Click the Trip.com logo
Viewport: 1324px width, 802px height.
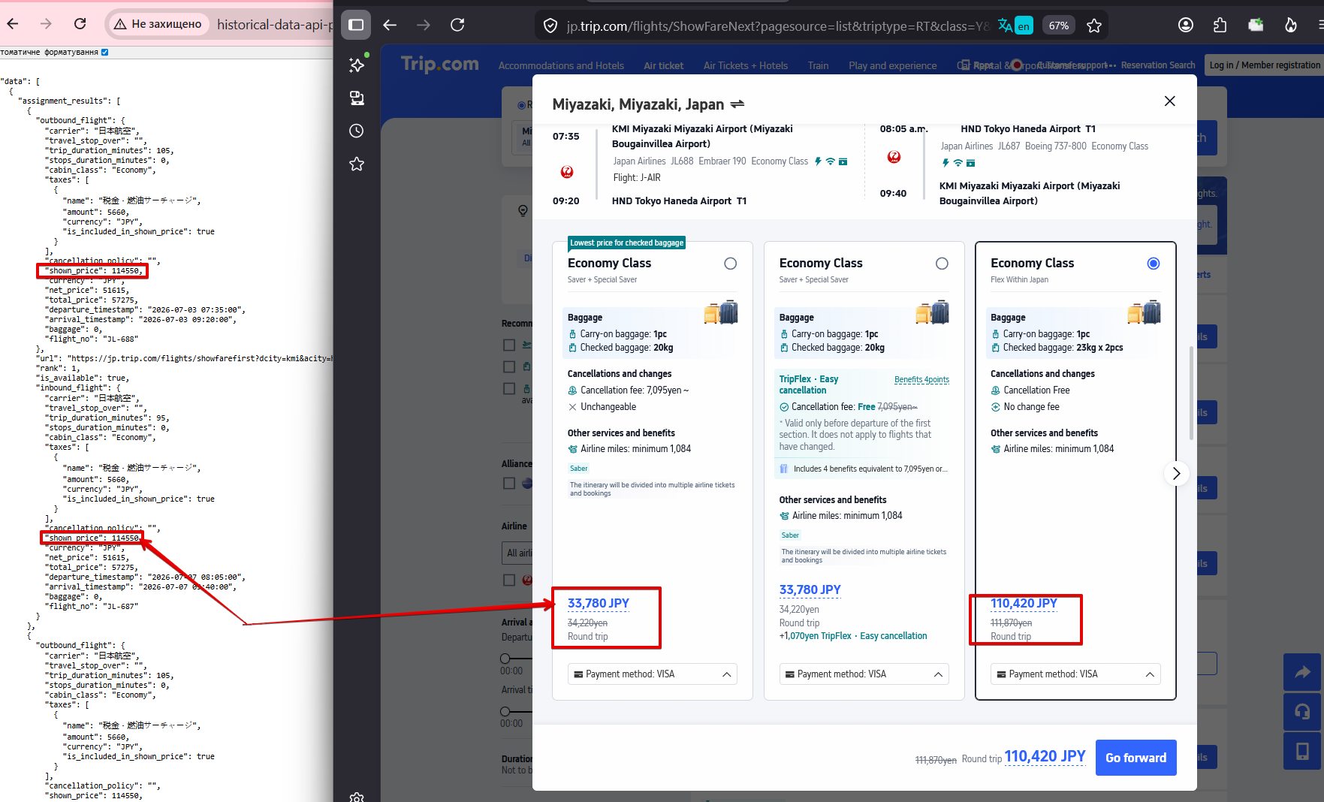tap(440, 65)
